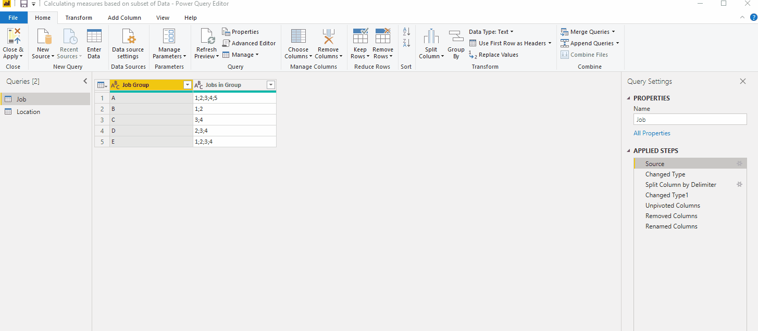This screenshot has width=758, height=331.
Task: Open the Help question mark icon
Action: point(753,17)
